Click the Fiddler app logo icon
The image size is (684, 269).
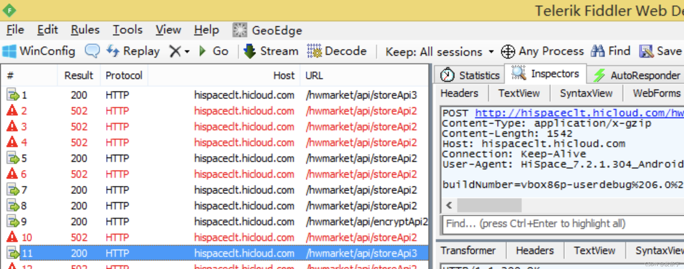(x=9, y=11)
